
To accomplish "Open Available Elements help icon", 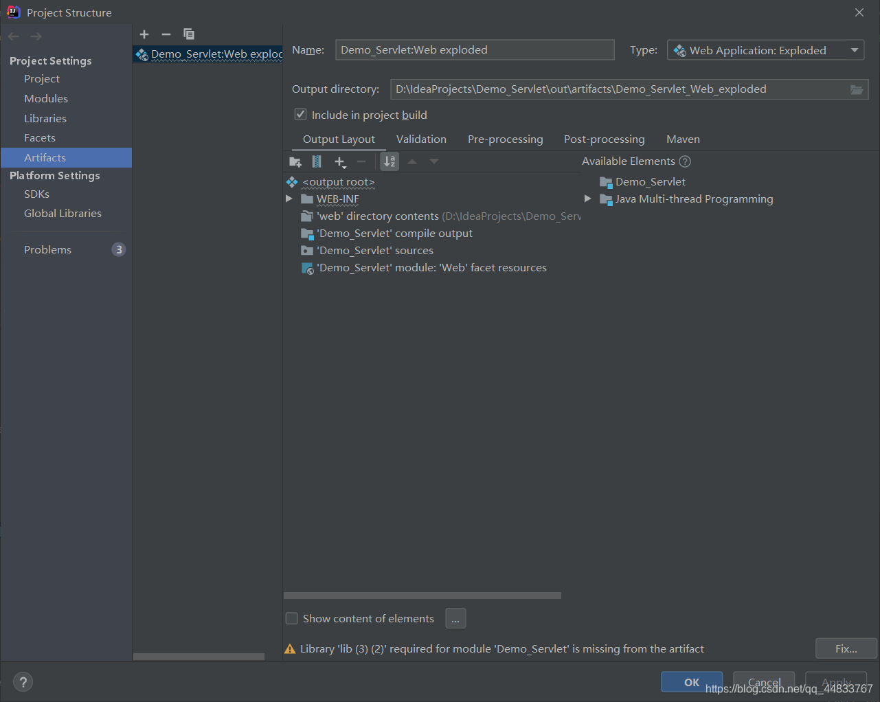I will [x=685, y=161].
